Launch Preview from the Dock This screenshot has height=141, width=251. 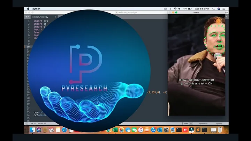pos(173,130)
